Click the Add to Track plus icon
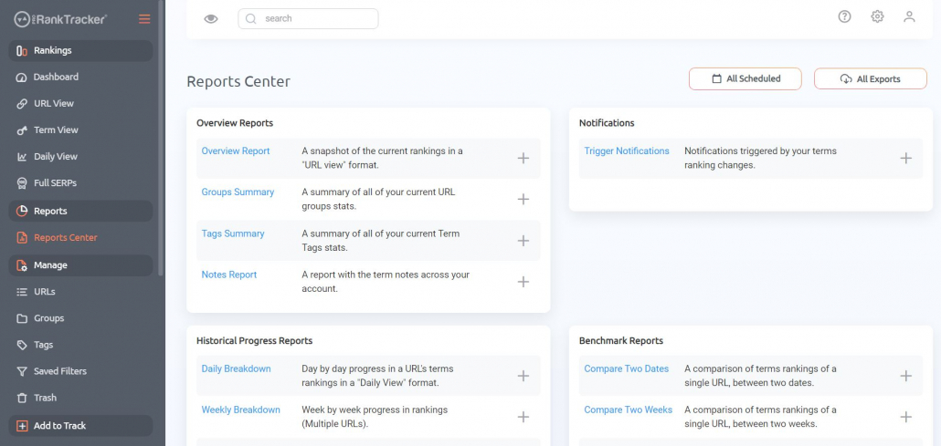This screenshot has height=446, width=941. coord(22,426)
